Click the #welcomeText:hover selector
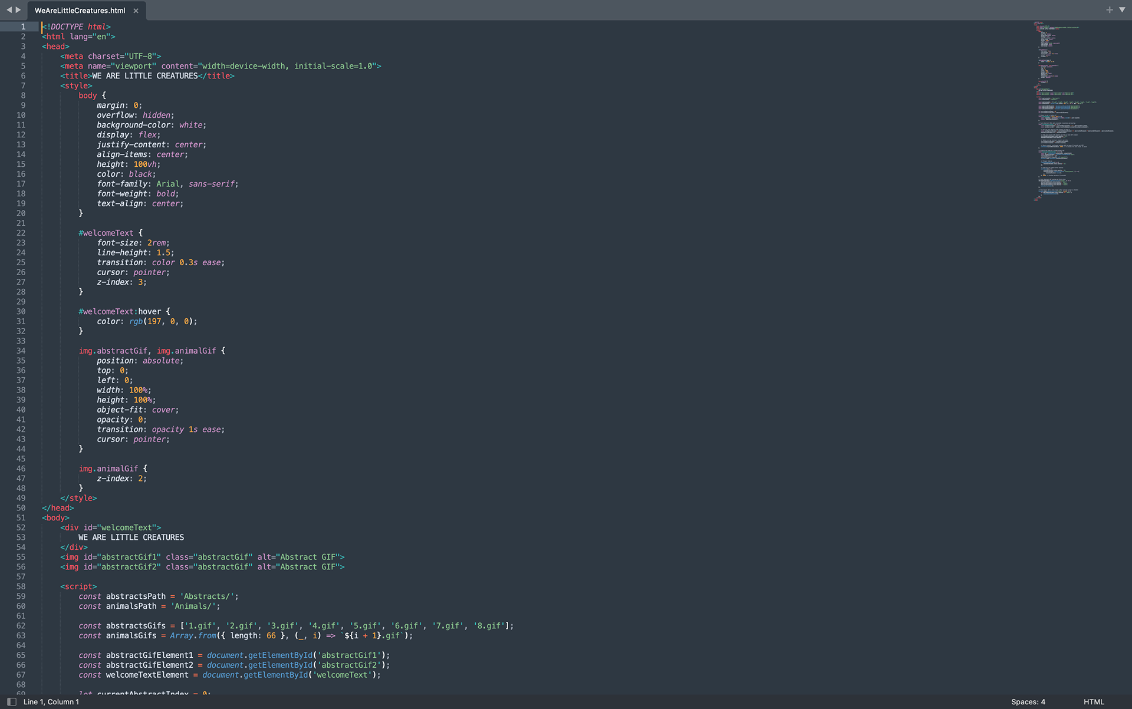 tap(120, 311)
